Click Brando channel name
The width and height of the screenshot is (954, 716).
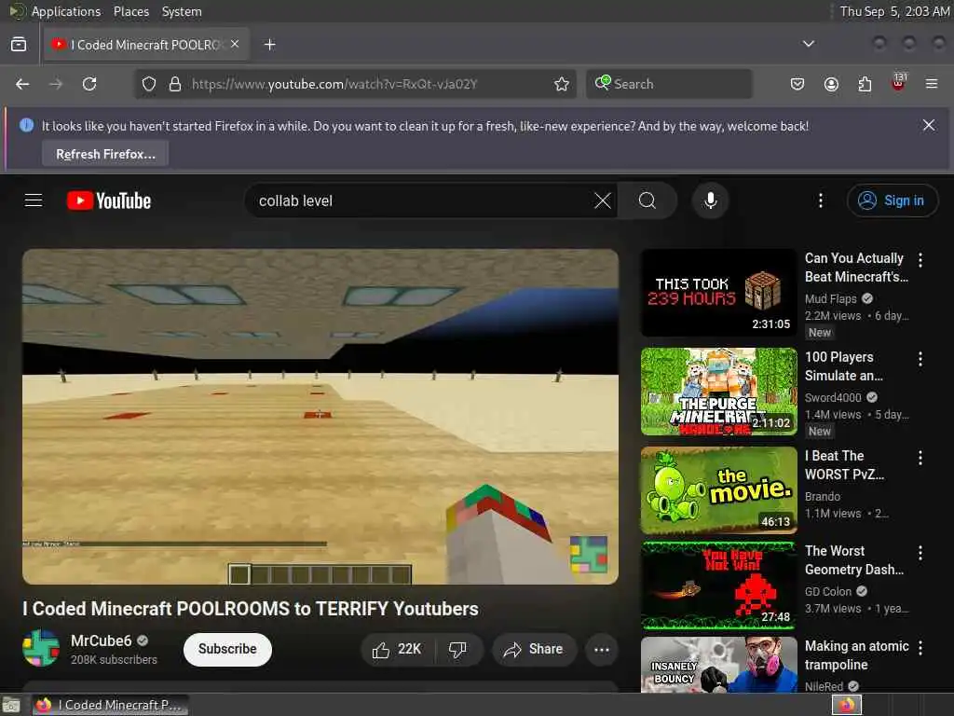(x=823, y=497)
